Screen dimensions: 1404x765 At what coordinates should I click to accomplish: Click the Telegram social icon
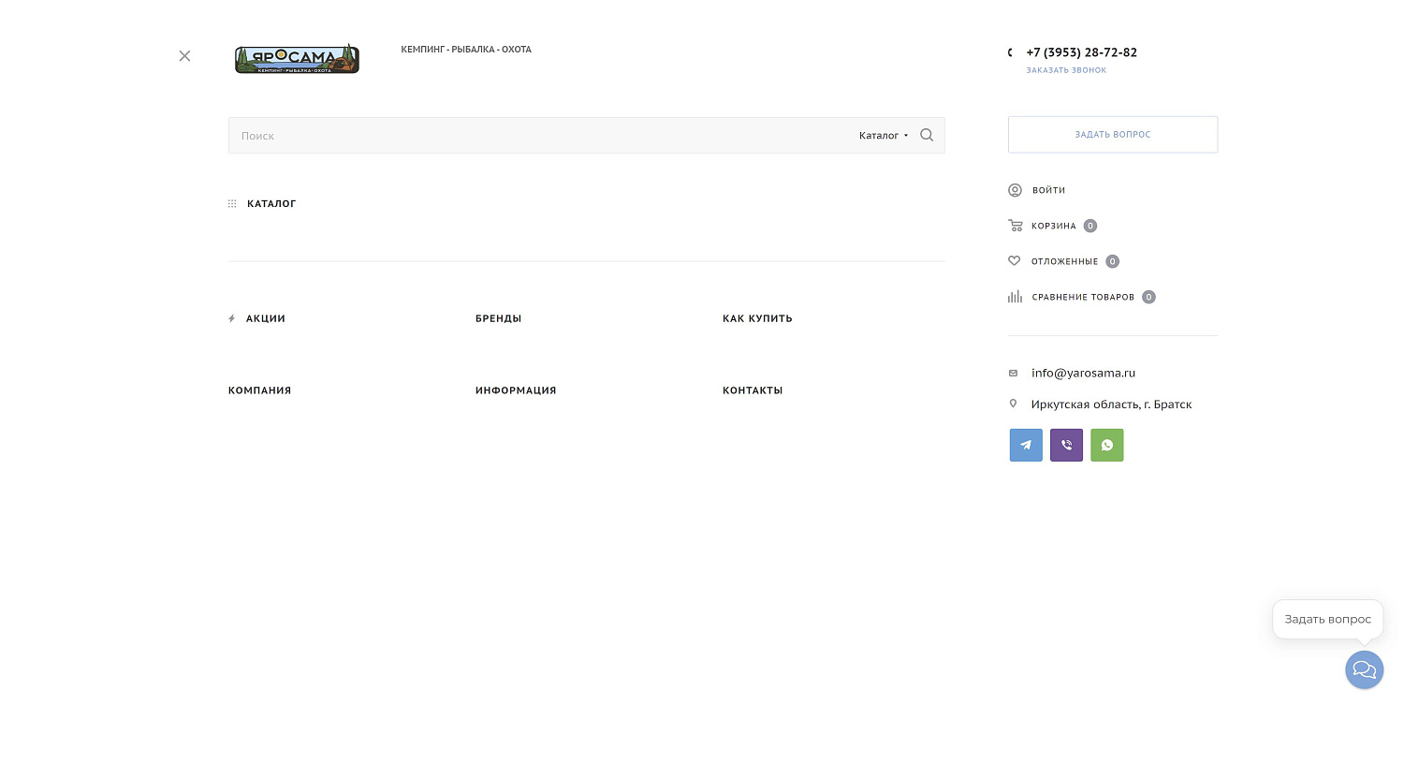[1026, 445]
